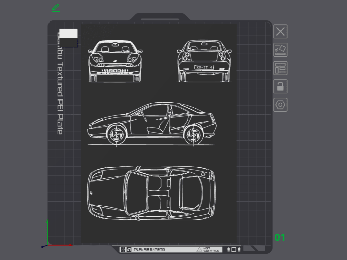Click the green edit plate name pencil icon
Image resolution: width=347 pixels, height=260 pixels.
click(56, 8)
